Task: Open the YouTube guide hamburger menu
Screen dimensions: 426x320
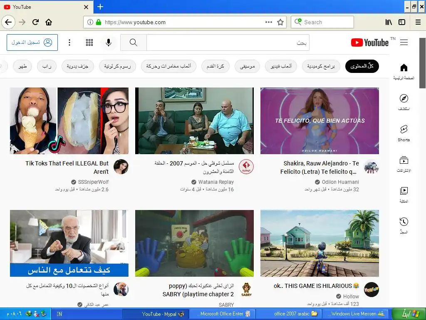Action: pyautogui.click(x=404, y=42)
